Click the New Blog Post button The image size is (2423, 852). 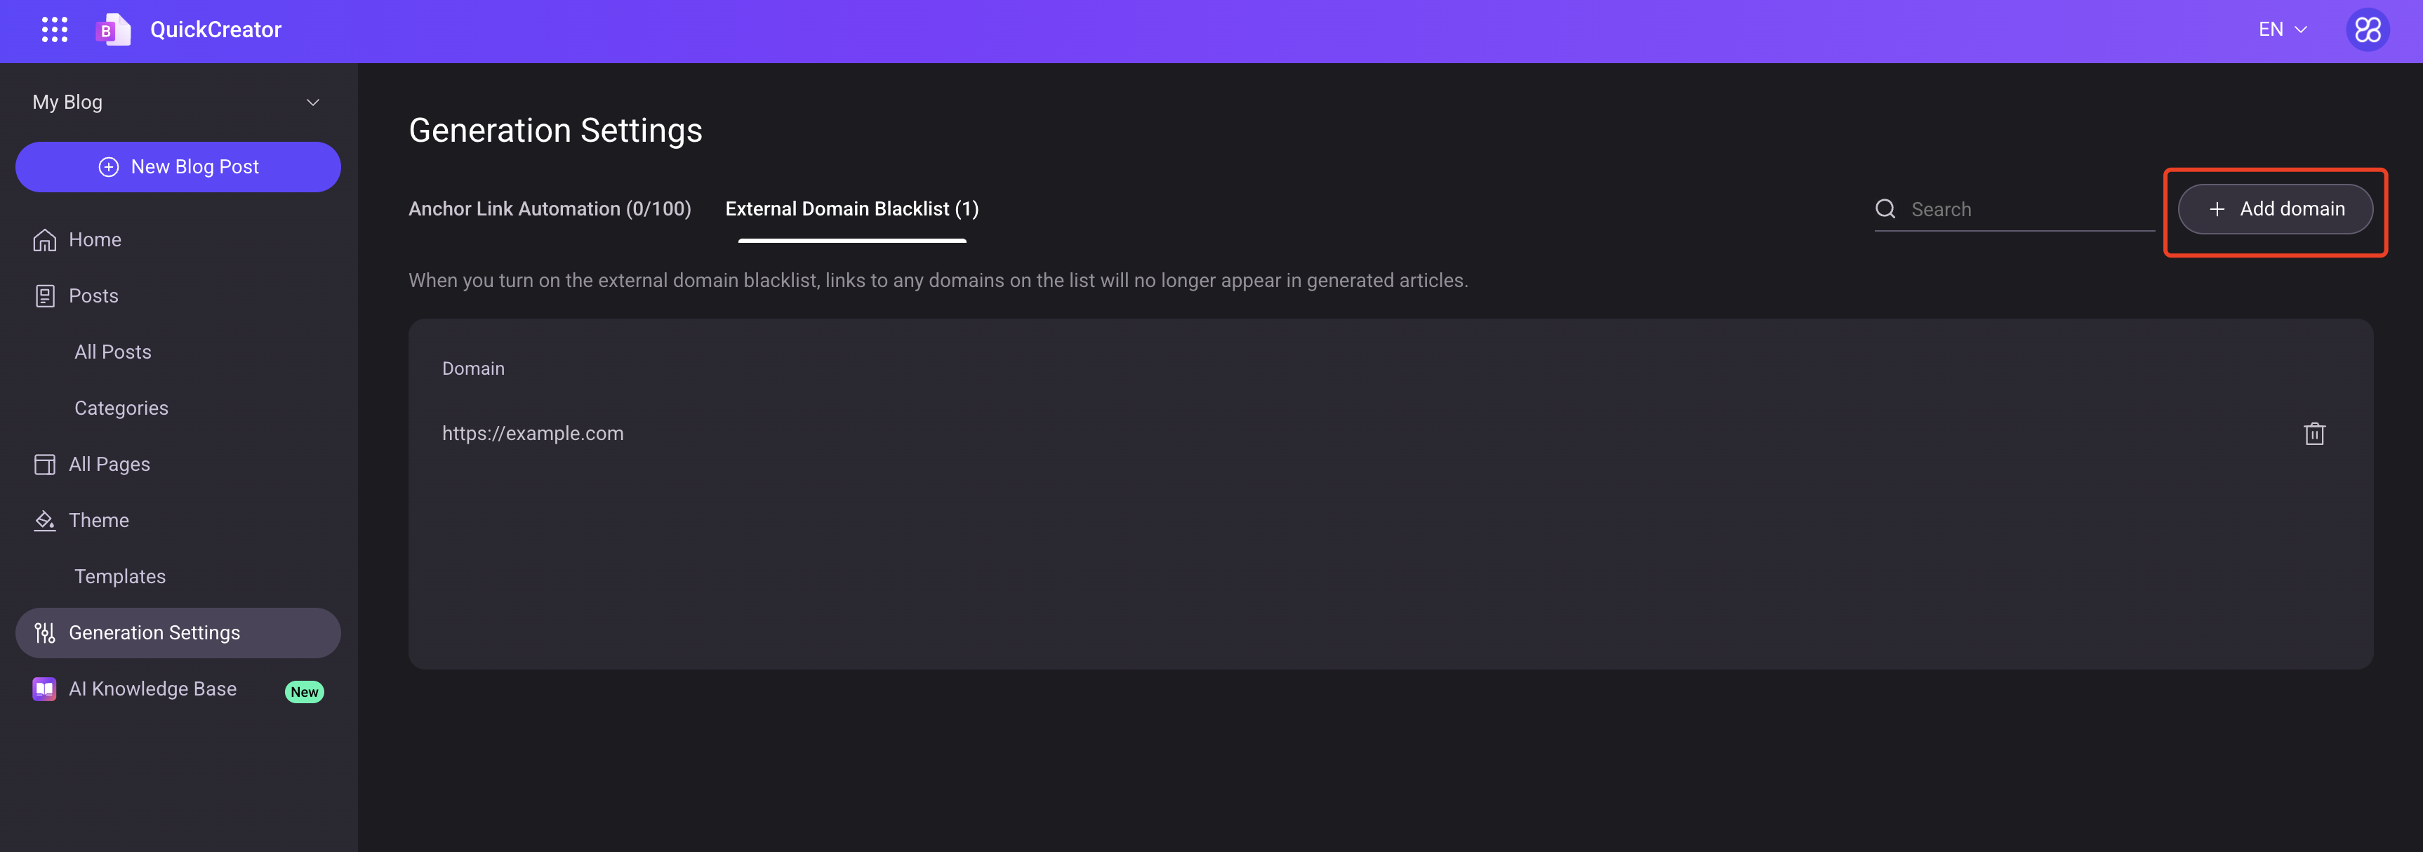point(178,166)
